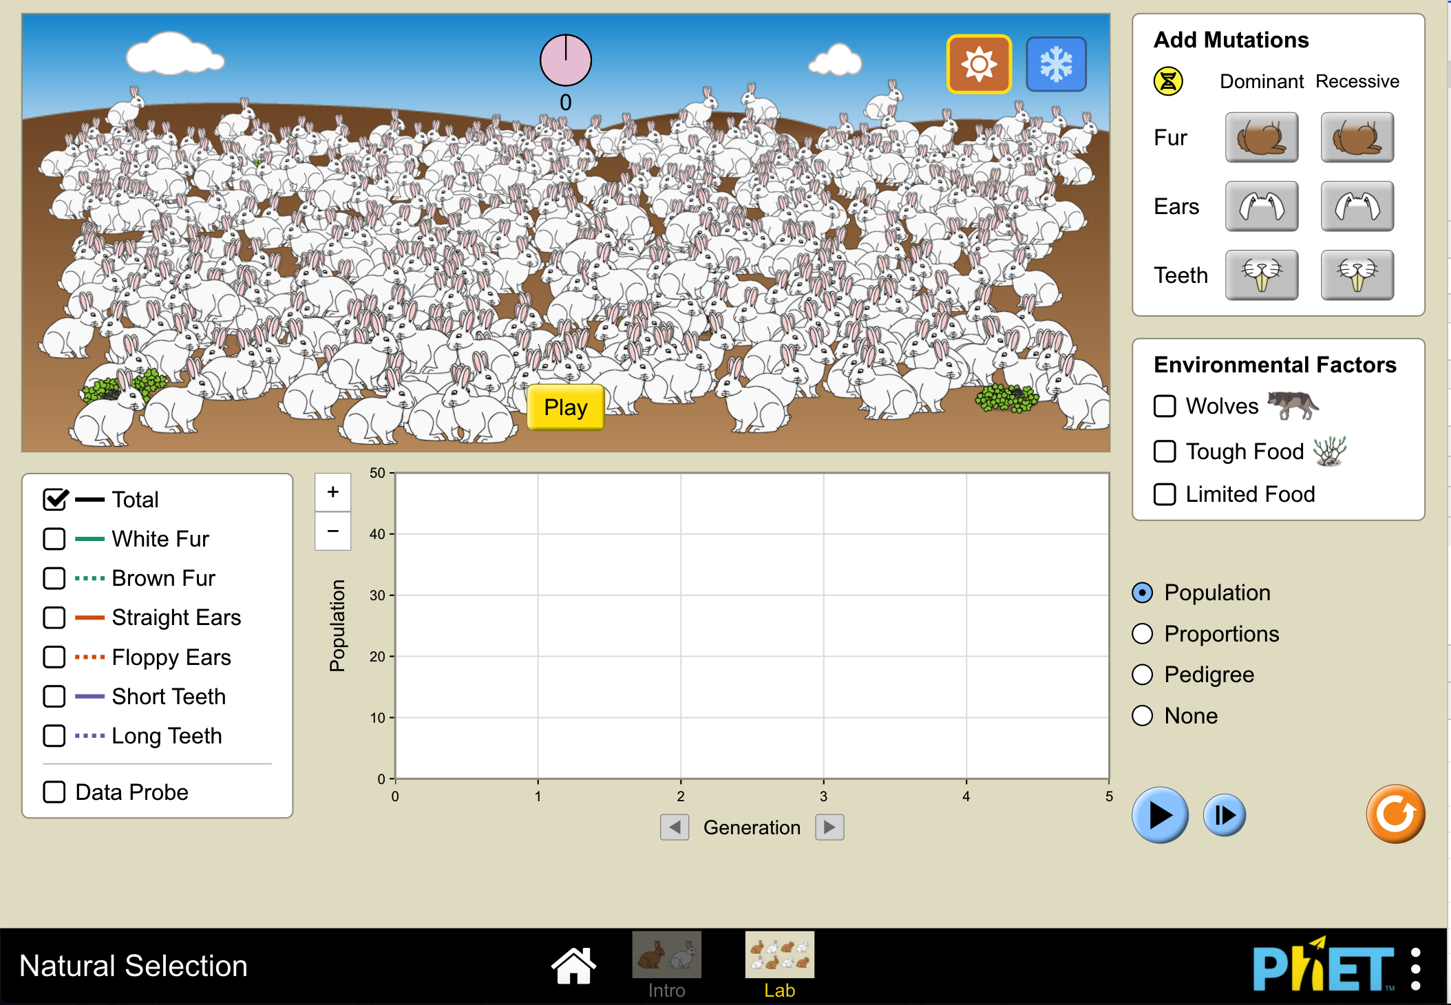
Task: Add dominant long teeth mutation
Action: point(1262,275)
